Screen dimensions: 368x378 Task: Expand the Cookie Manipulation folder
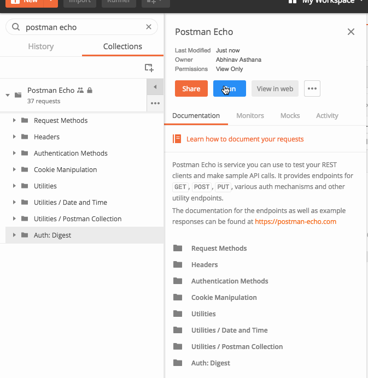tap(14, 169)
